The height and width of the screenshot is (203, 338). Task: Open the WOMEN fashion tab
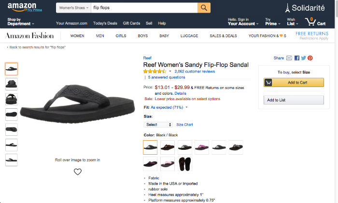[x=77, y=36]
